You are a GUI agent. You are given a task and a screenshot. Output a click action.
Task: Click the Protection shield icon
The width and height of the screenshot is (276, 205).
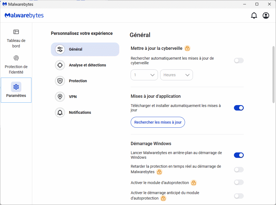60,81
